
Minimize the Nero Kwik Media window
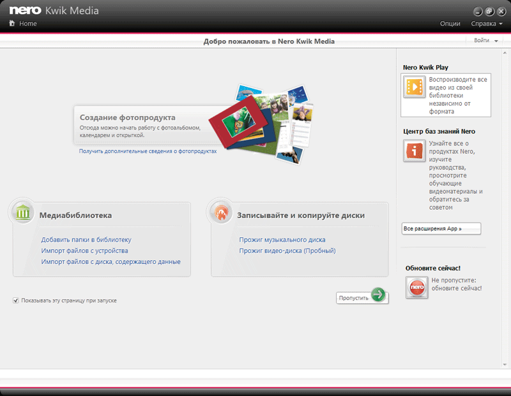[x=478, y=11]
